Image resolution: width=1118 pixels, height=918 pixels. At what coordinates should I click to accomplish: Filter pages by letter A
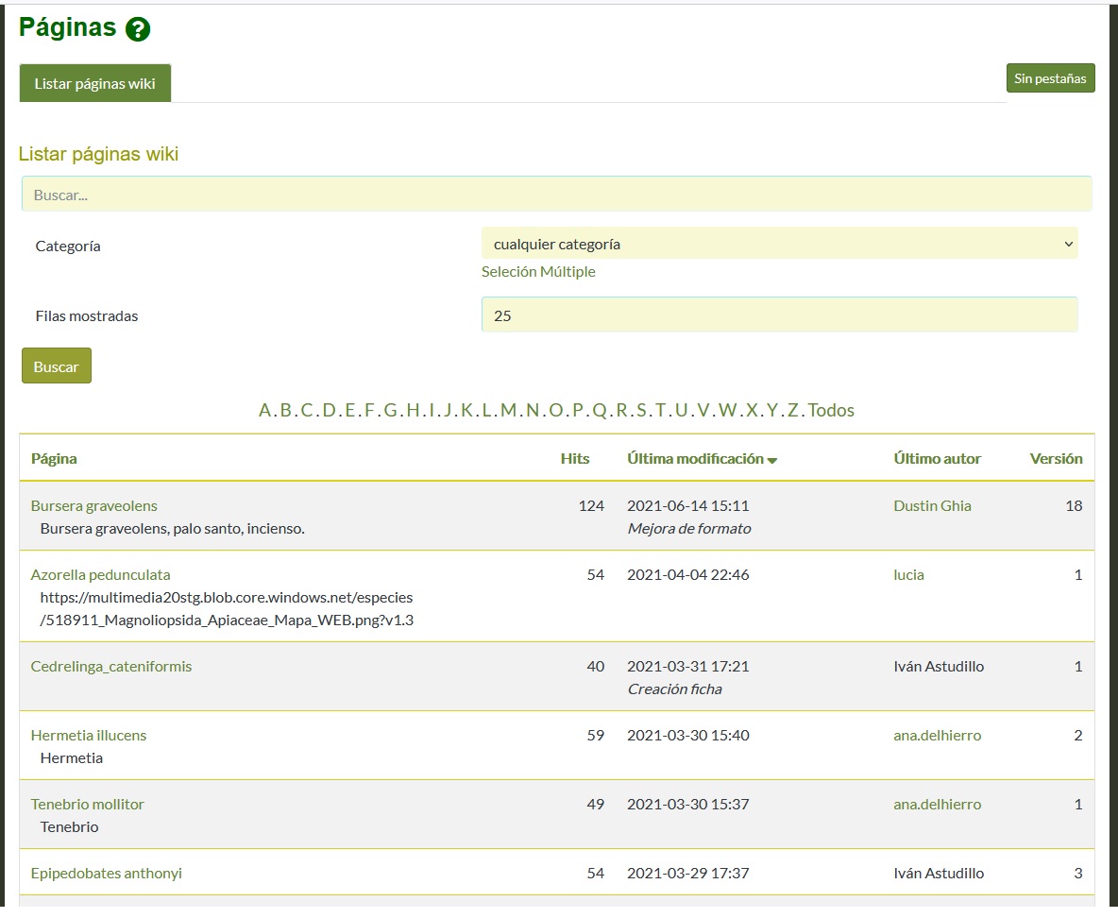point(264,410)
